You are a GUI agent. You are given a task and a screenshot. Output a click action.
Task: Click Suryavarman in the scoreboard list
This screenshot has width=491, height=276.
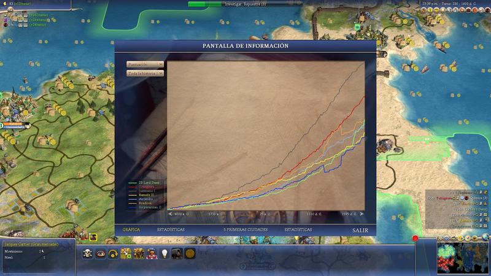click(x=463, y=226)
